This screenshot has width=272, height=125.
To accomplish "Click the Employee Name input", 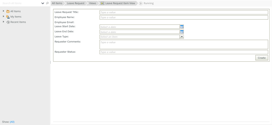I will coord(184,18).
